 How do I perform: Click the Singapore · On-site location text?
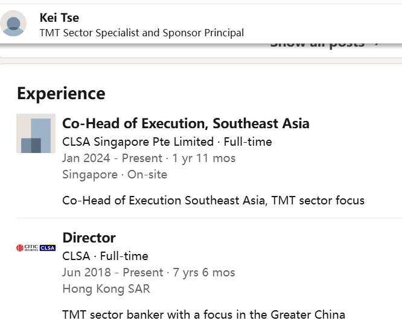[x=115, y=175]
